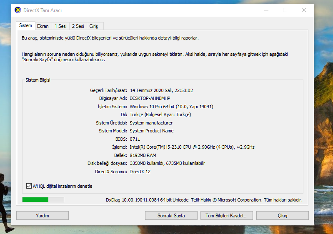Click the green progress bar
Viewport: 333px width, 234px height.
[x=43, y=199]
